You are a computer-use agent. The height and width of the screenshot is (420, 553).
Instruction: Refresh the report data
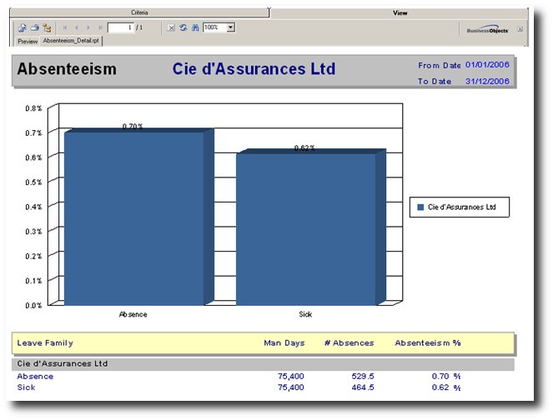[183, 27]
